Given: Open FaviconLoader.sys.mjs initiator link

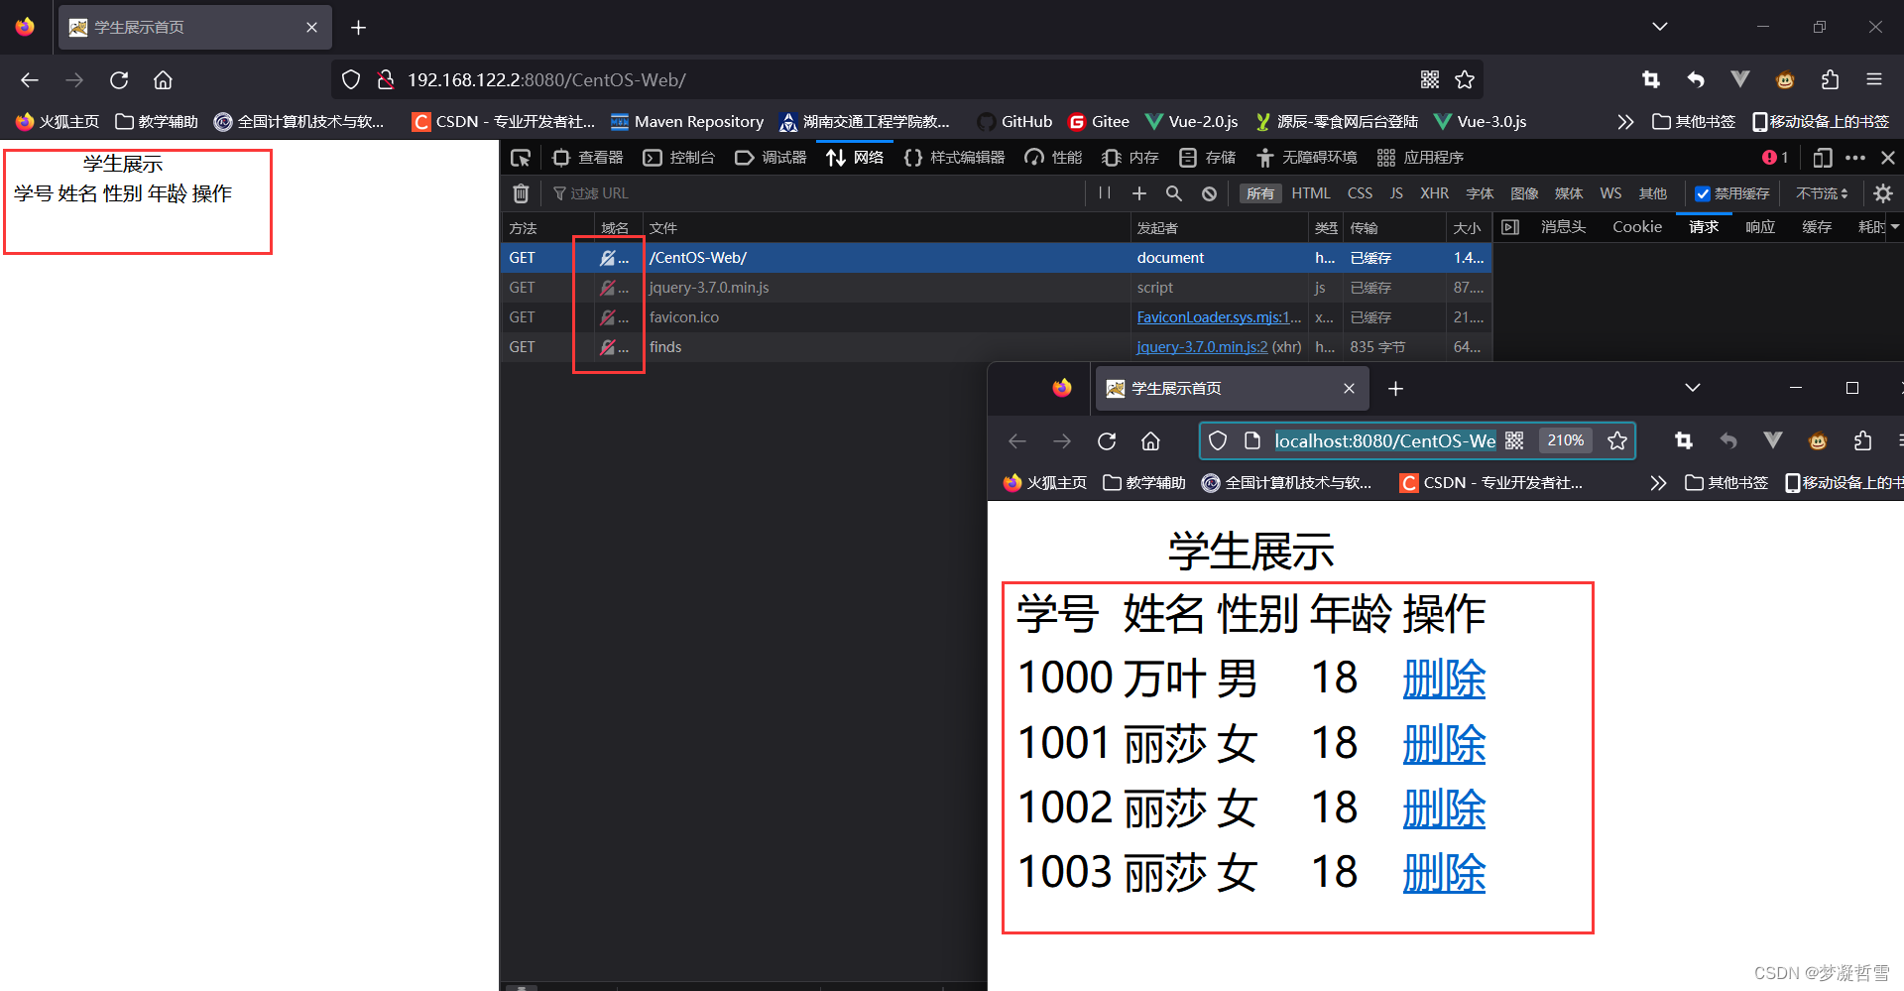Looking at the screenshot, I should (1219, 317).
